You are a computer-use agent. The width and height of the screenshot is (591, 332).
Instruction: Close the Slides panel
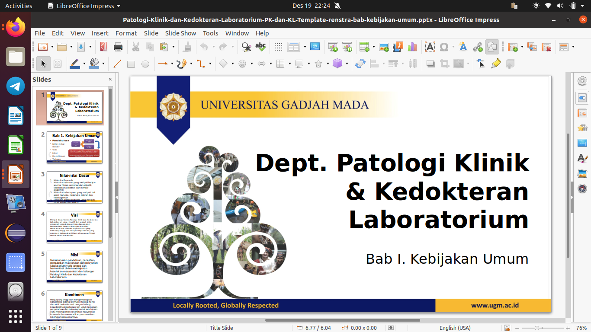click(x=110, y=79)
